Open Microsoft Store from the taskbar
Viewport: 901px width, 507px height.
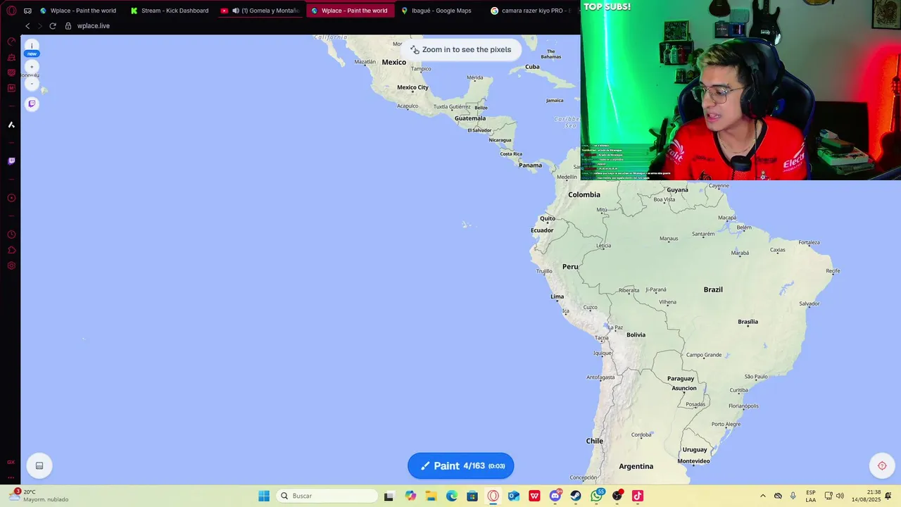[x=472, y=496]
